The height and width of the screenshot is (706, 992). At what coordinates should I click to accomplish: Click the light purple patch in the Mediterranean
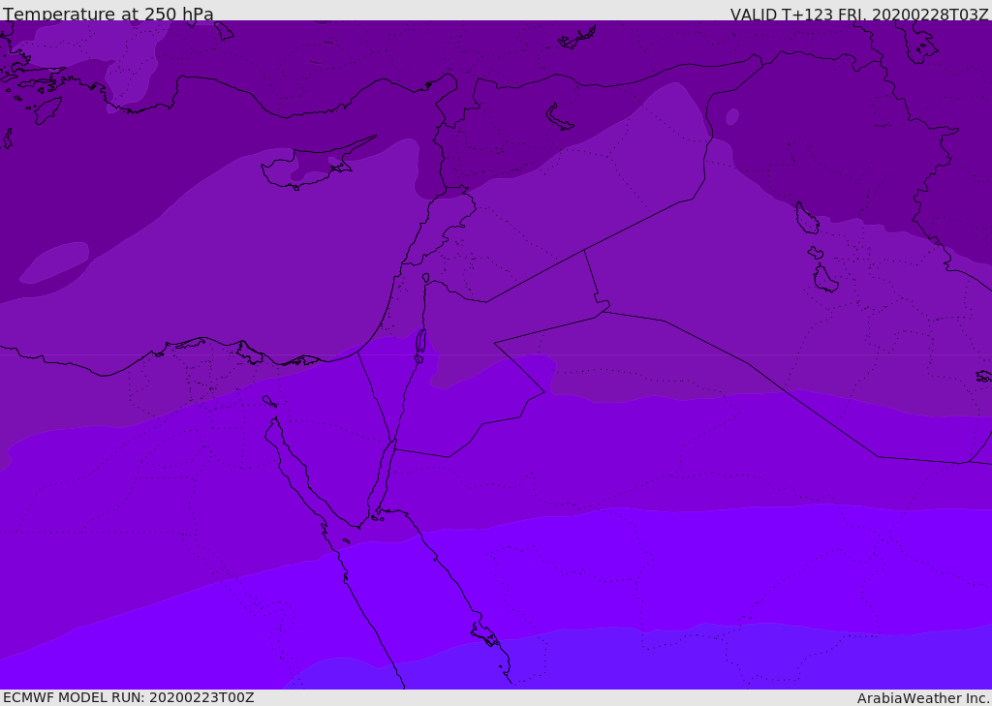point(55,261)
